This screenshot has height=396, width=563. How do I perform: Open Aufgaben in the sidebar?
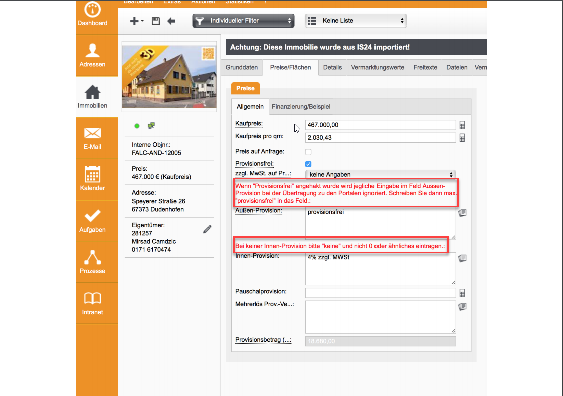point(92,221)
